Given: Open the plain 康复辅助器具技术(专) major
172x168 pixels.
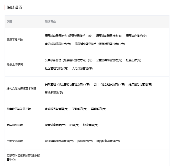Looking at the screenshot, I should 109,36.
